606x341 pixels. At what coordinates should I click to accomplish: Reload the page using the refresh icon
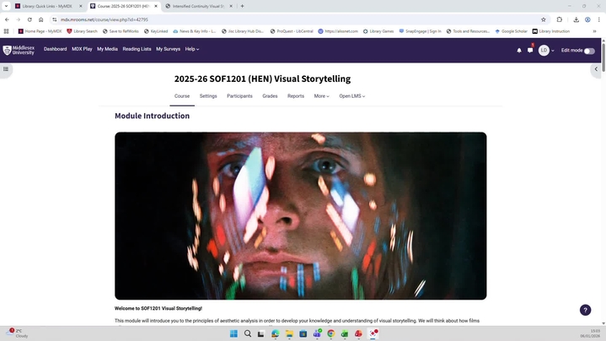[29, 19]
